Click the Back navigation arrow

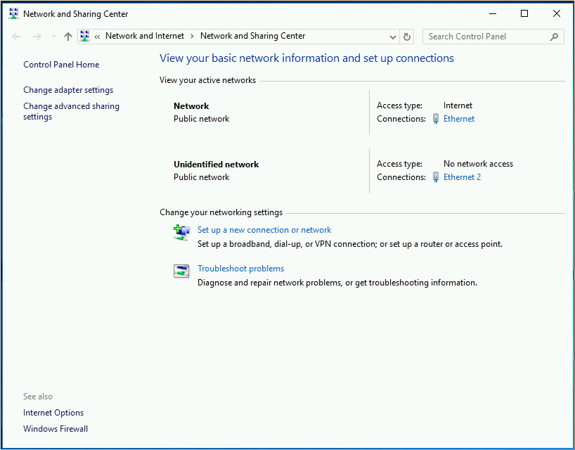point(16,37)
